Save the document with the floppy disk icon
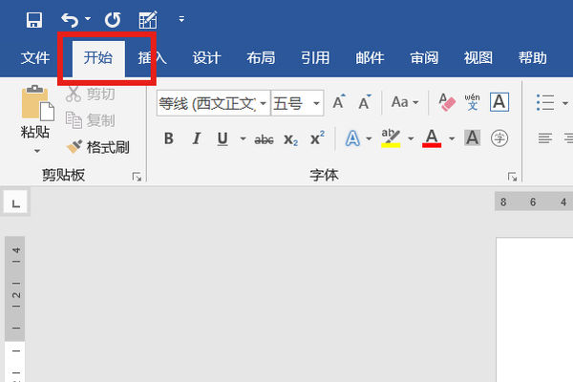 click(x=34, y=20)
